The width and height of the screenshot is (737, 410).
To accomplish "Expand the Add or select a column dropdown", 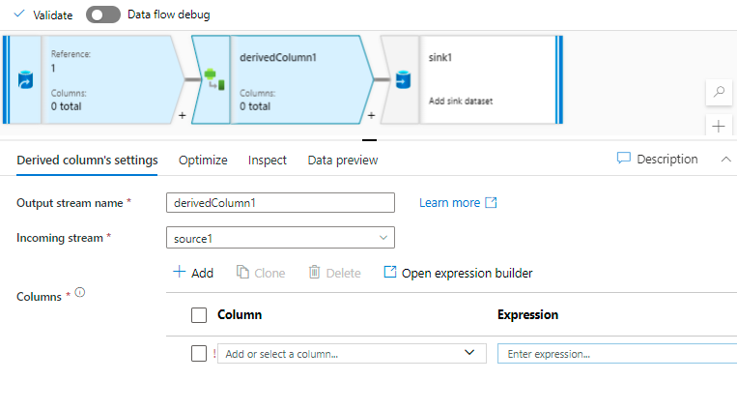I will click(x=470, y=354).
